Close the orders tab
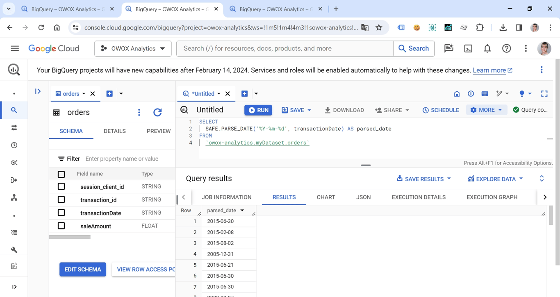Screen dimensions: 560x297 pos(93,94)
